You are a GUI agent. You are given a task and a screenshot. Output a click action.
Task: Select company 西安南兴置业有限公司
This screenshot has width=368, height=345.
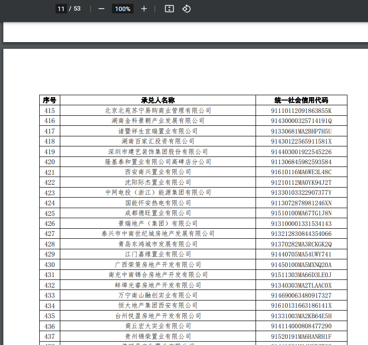click(x=158, y=172)
